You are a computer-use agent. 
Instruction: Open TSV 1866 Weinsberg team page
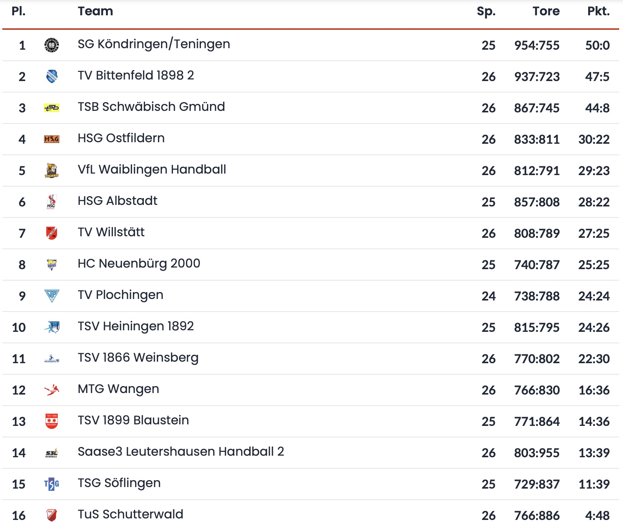pyautogui.click(x=138, y=358)
